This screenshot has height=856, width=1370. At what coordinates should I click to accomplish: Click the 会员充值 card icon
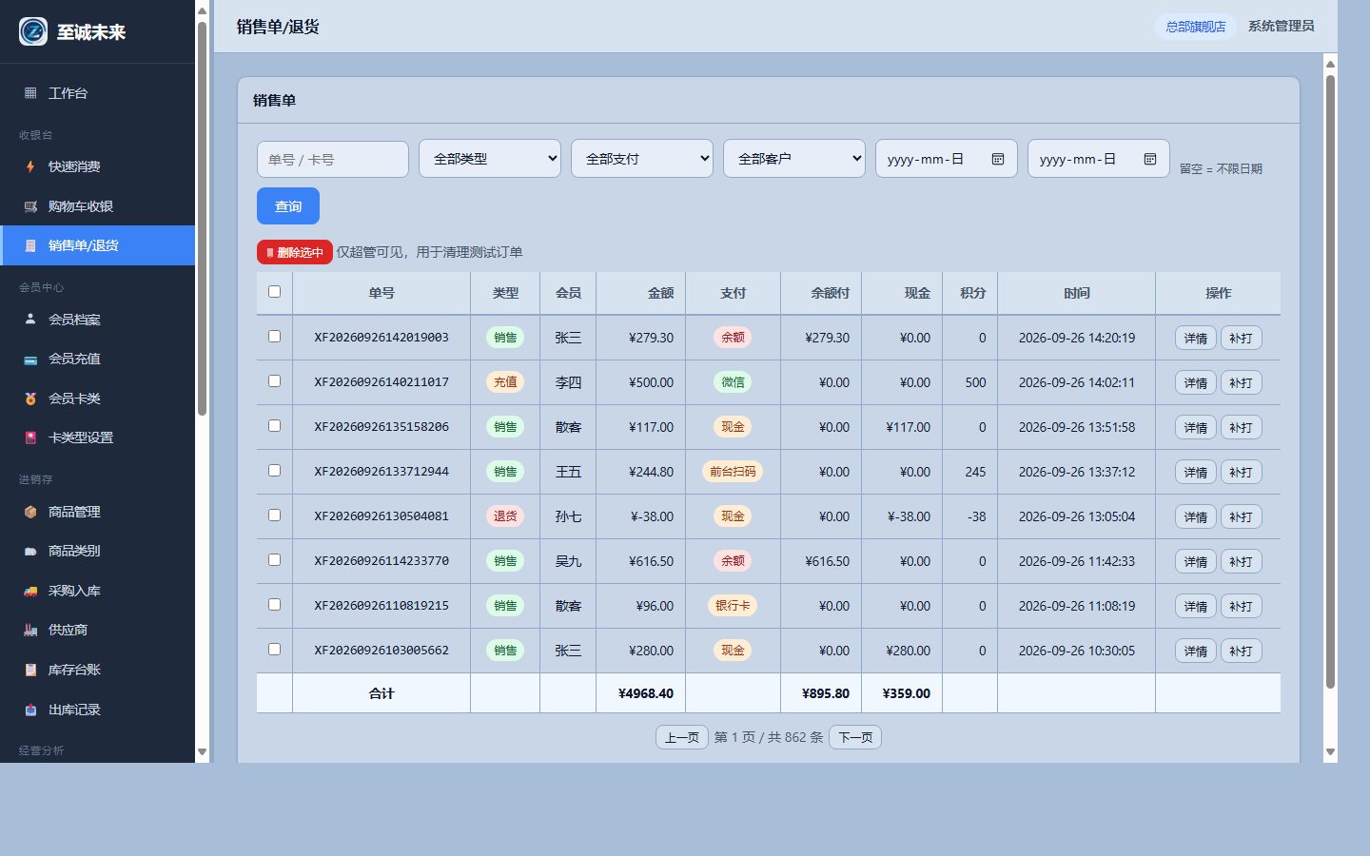(x=30, y=360)
